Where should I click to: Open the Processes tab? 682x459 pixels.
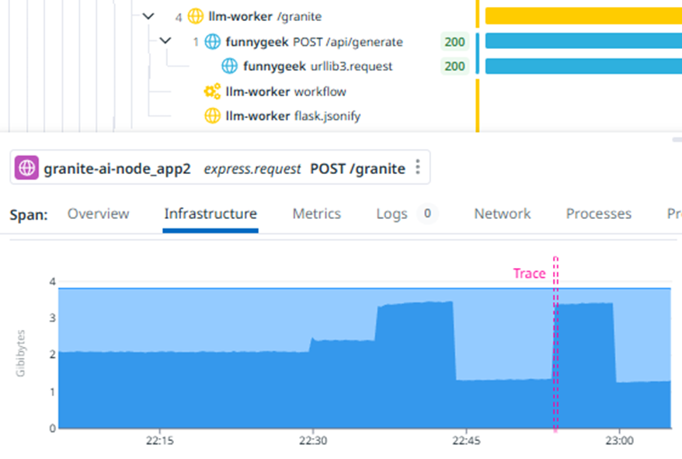[598, 214]
